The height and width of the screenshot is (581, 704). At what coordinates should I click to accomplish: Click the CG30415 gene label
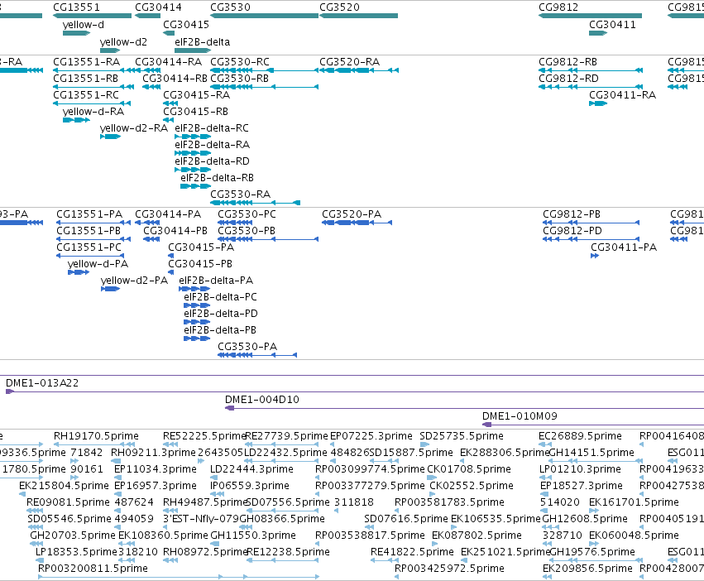coord(186,25)
